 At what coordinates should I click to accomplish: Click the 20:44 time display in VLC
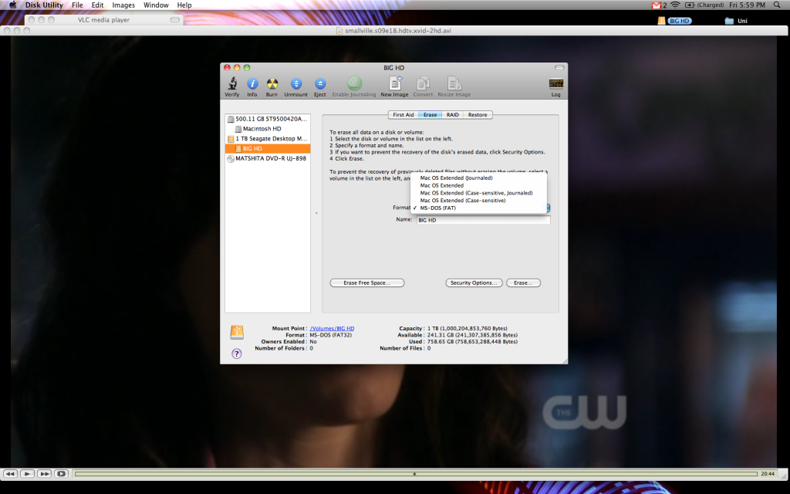768,474
